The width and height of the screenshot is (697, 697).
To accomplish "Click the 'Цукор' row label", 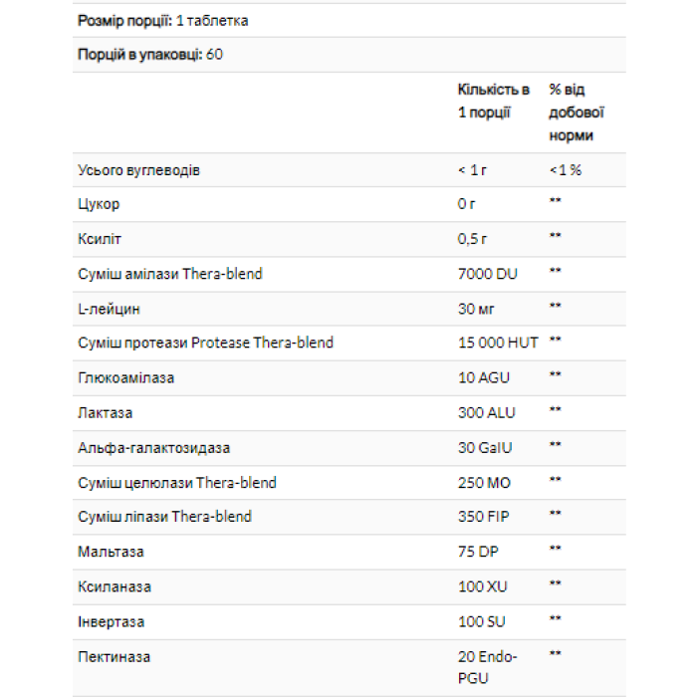I will 99,204.
